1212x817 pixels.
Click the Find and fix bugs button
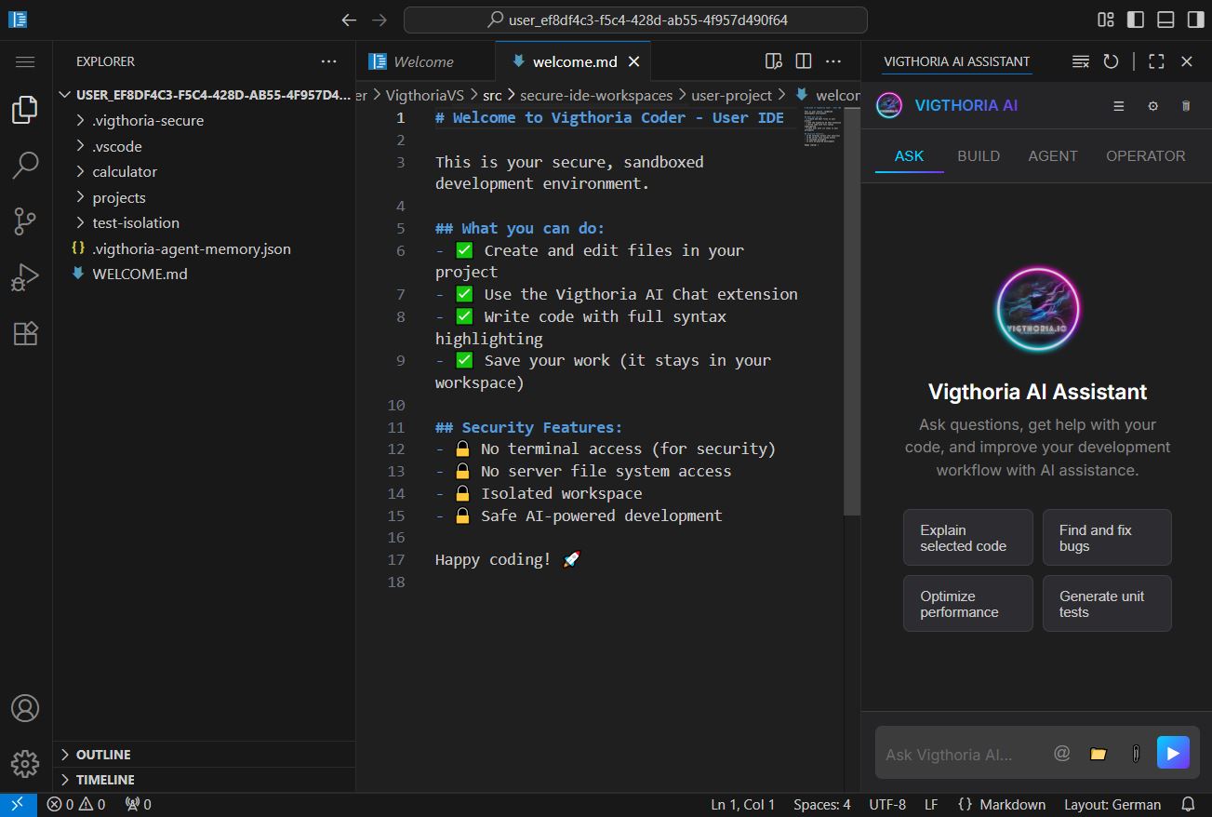click(x=1107, y=537)
